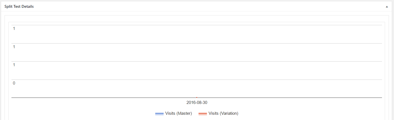Toggle the Visits (Master) legend label
Image resolution: width=394 pixels, height=120 pixels.
pos(178,113)
